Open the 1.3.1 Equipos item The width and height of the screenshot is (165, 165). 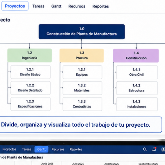pos(82,72)
